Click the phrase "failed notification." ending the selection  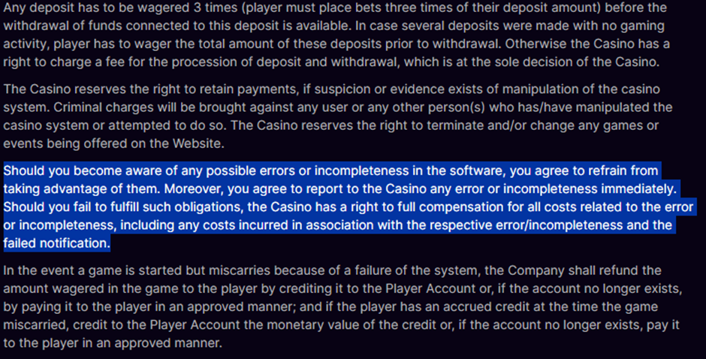tap(57, 243)
